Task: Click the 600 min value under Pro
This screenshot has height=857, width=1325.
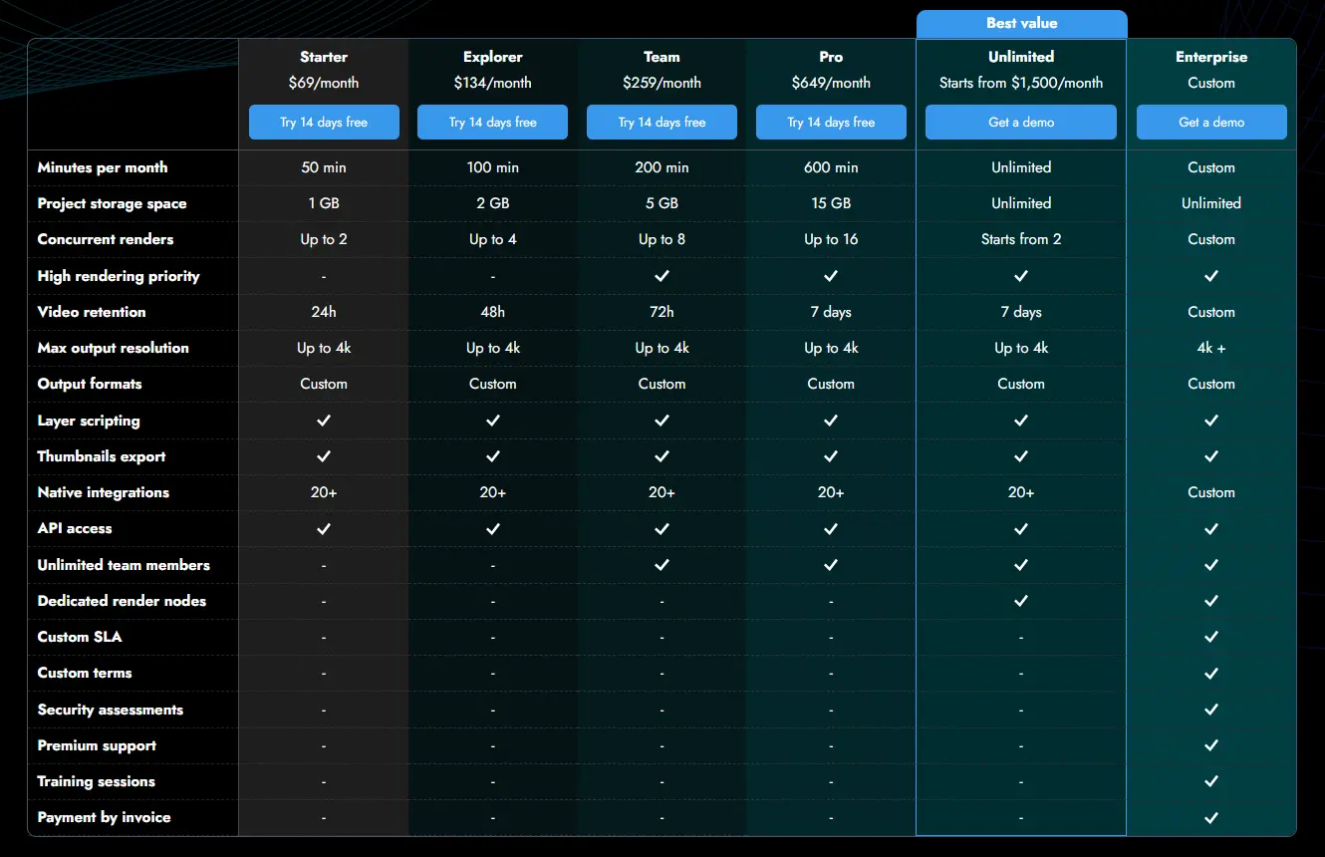Action: click(831, 167)
